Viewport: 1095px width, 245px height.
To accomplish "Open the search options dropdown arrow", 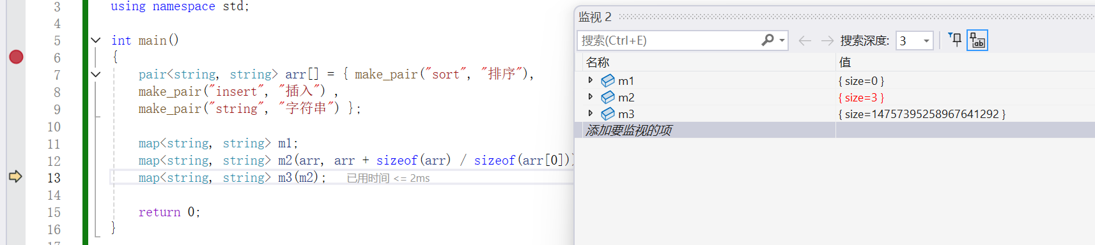I will (782, 40).
